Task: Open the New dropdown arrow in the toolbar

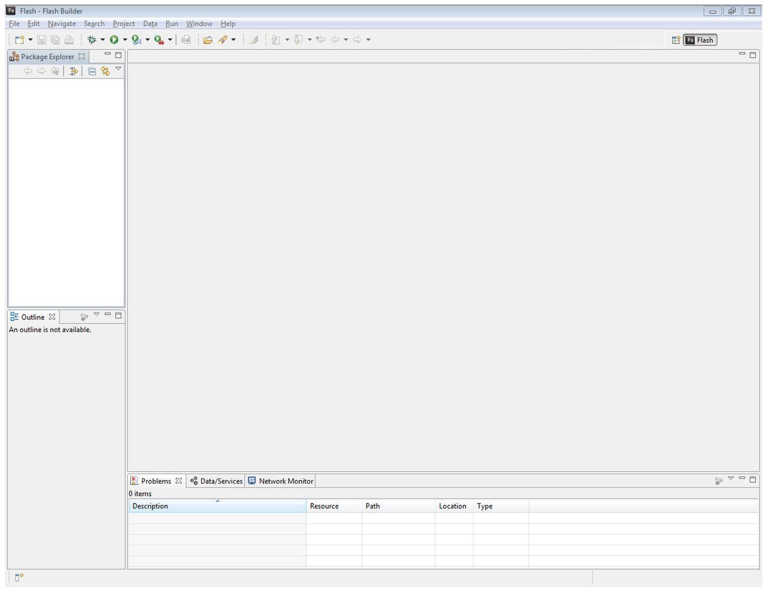Action: tap(30, 40)
